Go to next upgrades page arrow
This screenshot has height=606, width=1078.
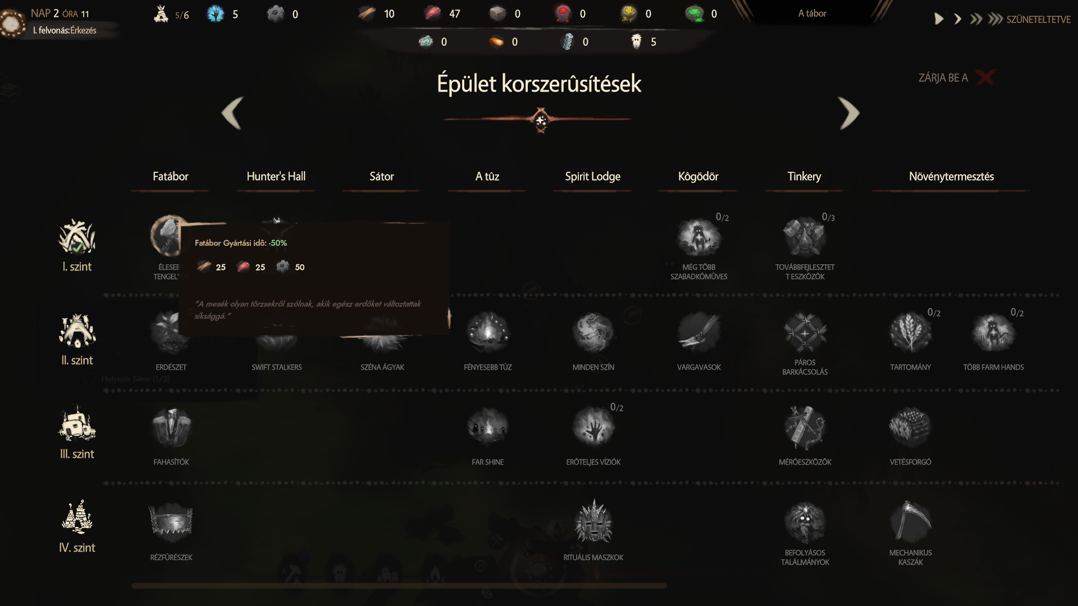pos(849,113)
